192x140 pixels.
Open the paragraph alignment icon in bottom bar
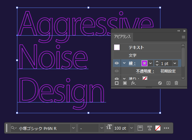[141, 128]
